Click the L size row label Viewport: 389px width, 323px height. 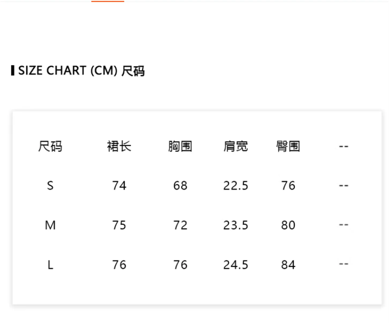pos(50,265)
